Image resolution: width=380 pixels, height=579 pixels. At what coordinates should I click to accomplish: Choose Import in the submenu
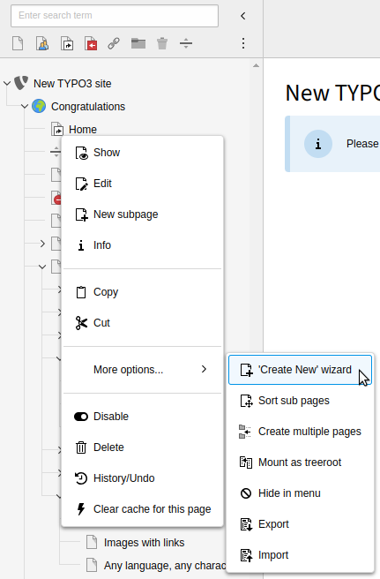300,555
